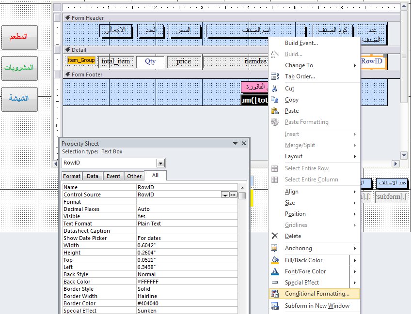Click the Form Footer section selector square

coord(57,75)
